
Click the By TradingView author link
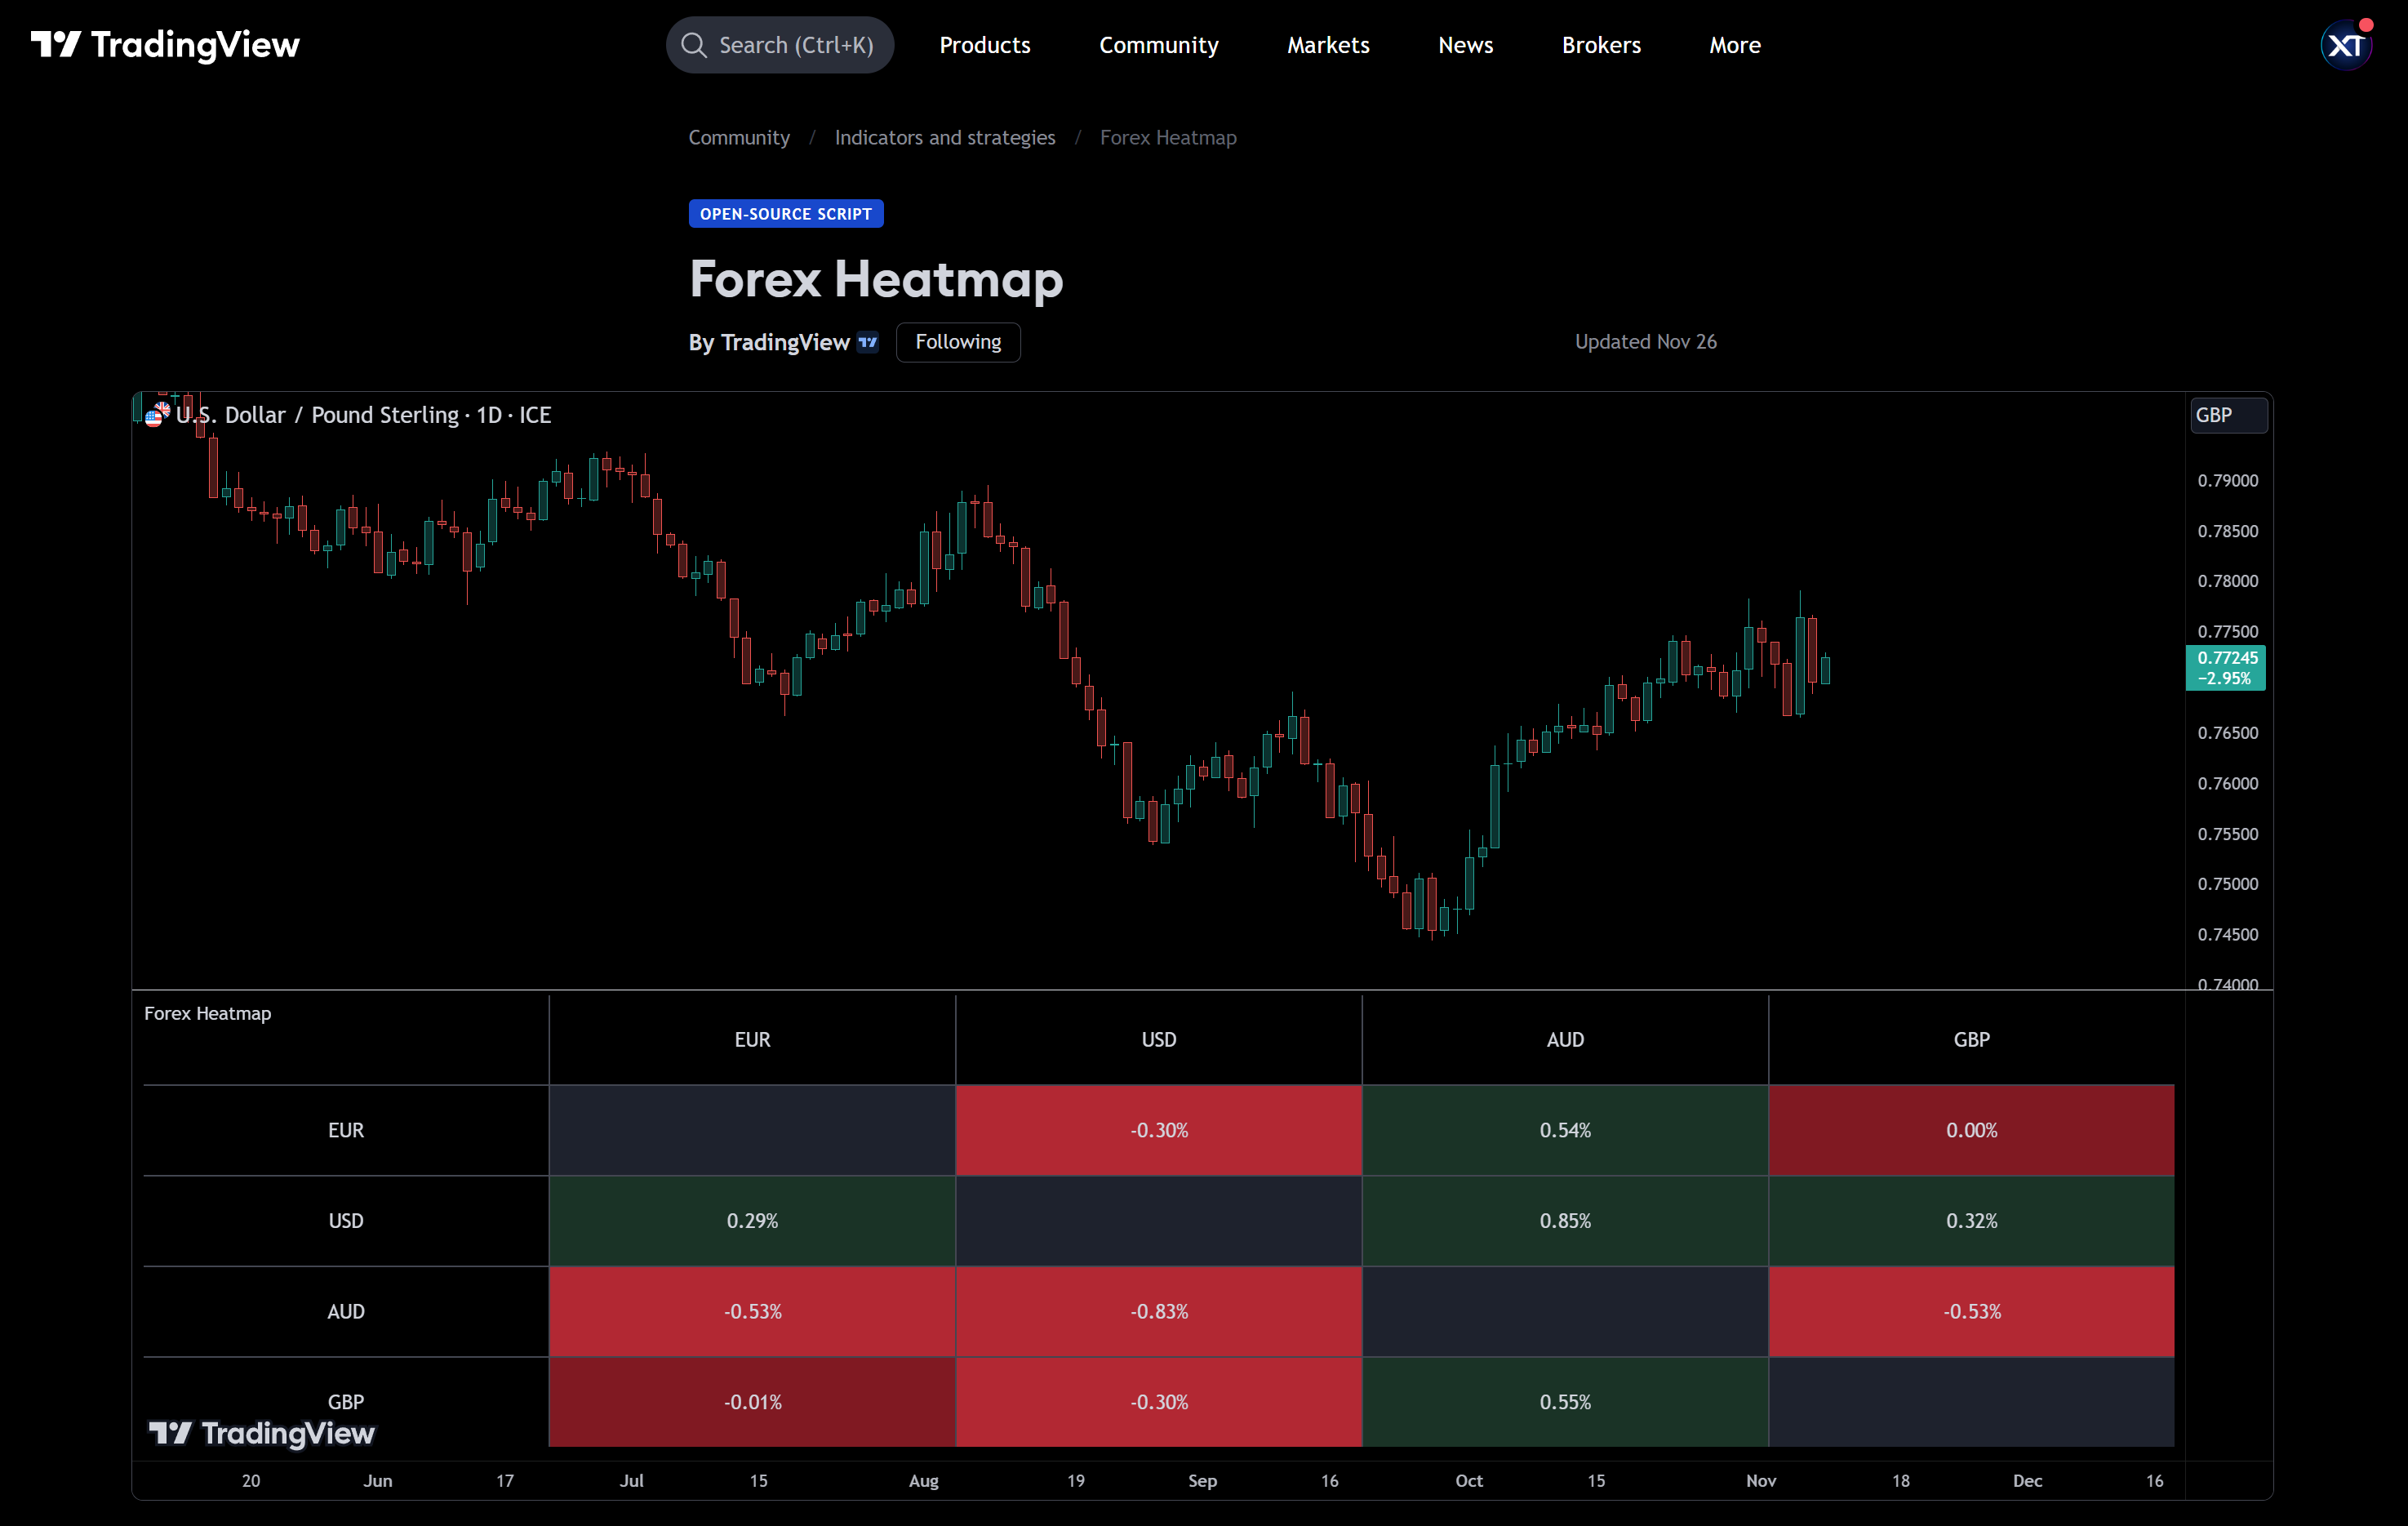point(768,342)
